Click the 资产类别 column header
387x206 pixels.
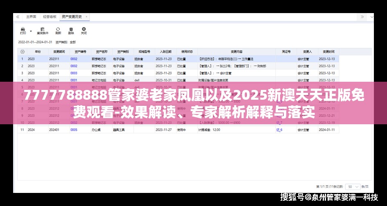pos(123,52)
